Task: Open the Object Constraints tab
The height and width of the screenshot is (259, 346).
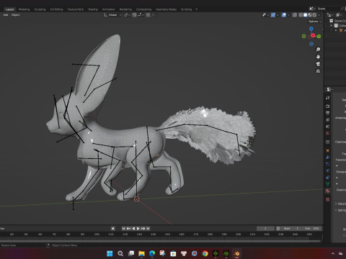Action: click(x=328, y=178)
